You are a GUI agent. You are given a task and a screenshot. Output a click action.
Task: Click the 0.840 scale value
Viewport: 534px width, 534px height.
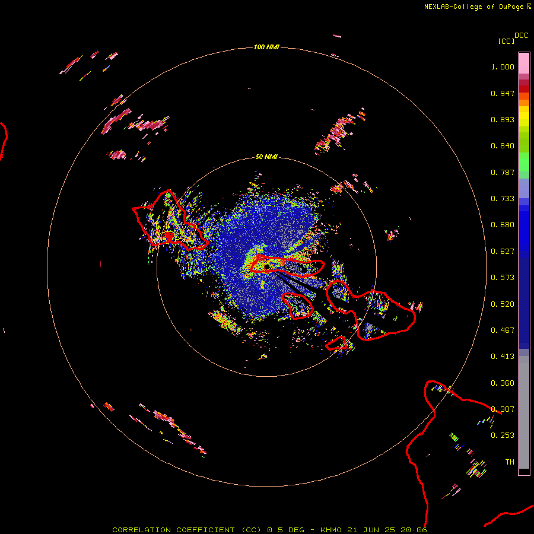pos(503,146)
